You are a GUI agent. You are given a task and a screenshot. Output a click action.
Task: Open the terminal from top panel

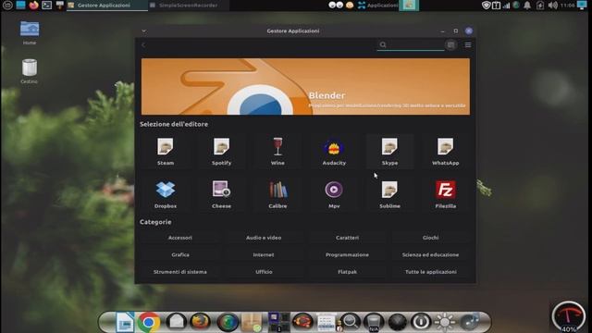pos(47,6)
